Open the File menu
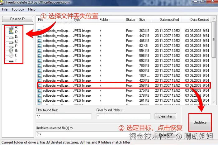Screen dimensions: 218x145 click(x=5, y=9)
